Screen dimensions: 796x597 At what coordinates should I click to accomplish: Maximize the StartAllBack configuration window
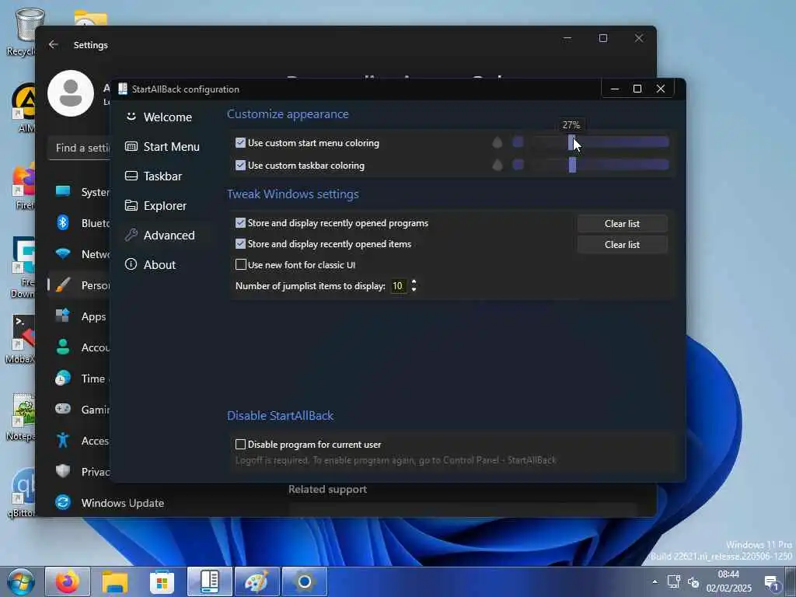pyautogui.click(x=637, y=89)
